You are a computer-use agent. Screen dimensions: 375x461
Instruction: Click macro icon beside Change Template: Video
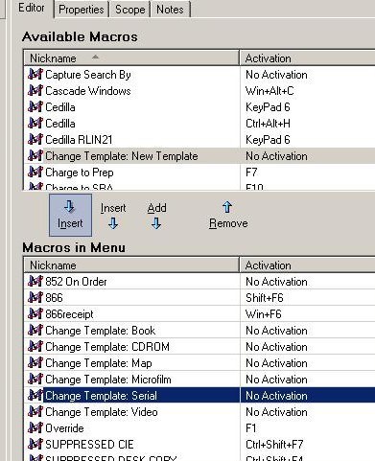pyautogui.click(x=35, y=412)
